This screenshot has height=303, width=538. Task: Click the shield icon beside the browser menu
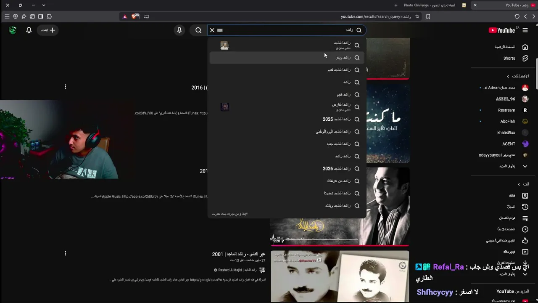coord(16,16)
